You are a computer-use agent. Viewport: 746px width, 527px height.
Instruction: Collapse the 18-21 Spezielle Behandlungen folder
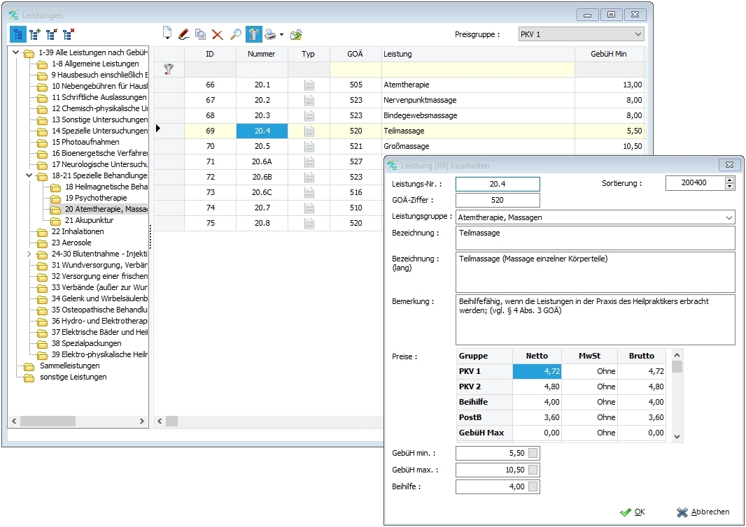pos(29,176)
